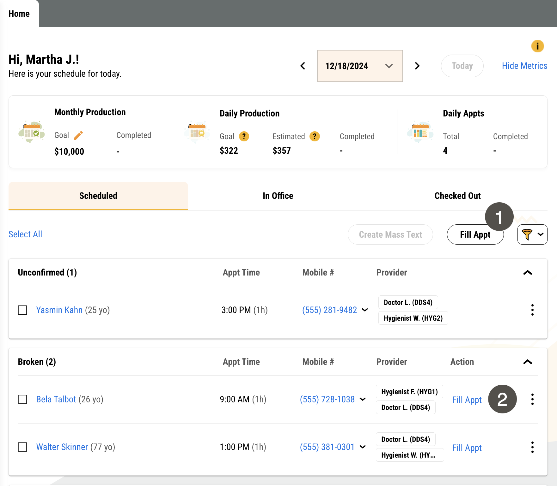This screenshot has height=486, width=557.
Task: Open more options for Walter Skinner
Action: tap(532, 447)
